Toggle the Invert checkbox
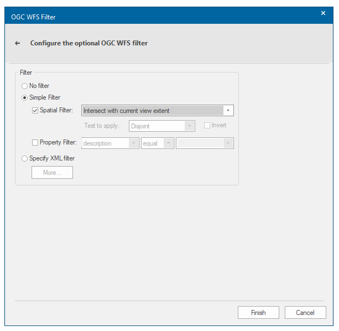The height and width of the screenshot is (331, 339). [207, 126]
